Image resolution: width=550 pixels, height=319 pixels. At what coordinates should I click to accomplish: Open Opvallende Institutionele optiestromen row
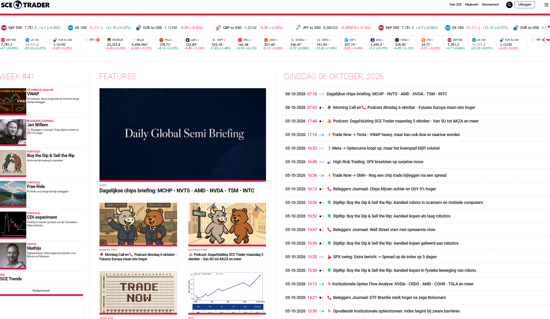pos(396,311)
